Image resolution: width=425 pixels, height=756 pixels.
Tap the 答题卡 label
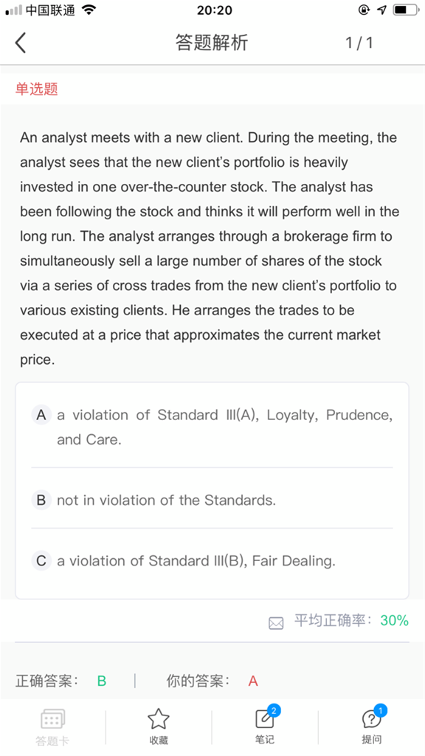[x=52, y=740]
